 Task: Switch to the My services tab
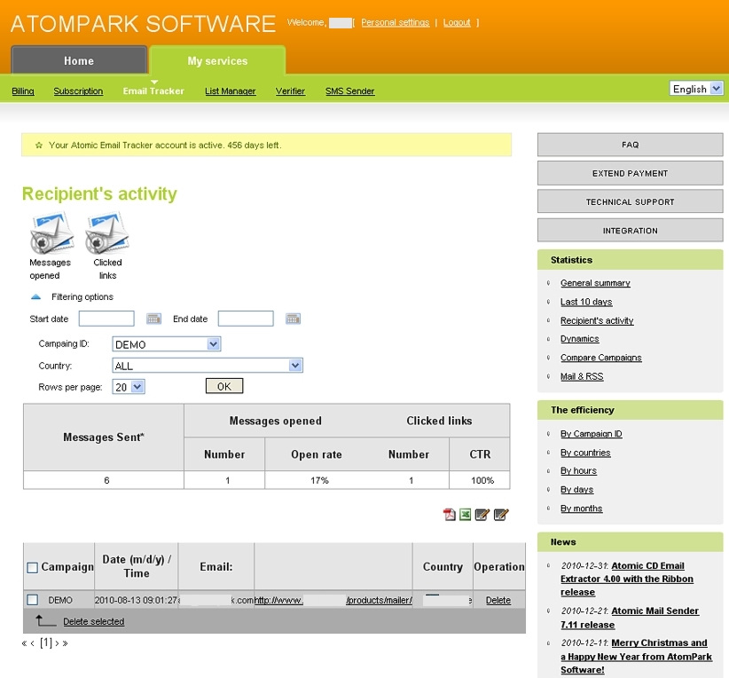pyautogui.click(x=217, y=60)
